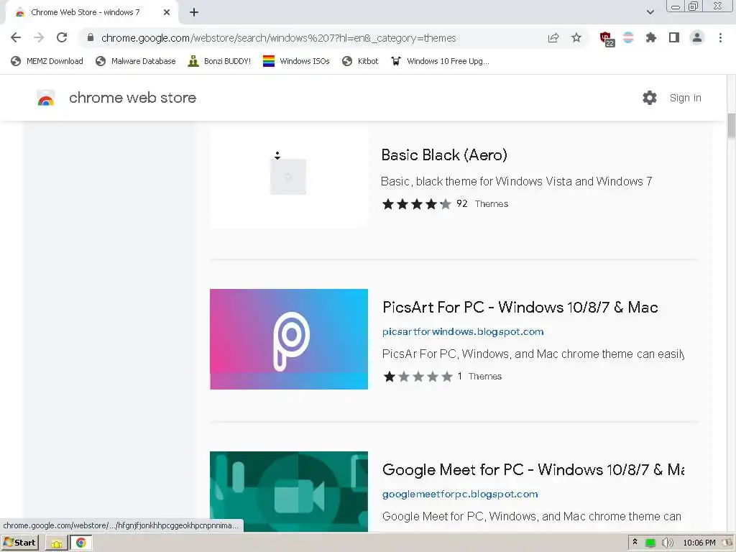
Task: Share this page icon in address bar
Action: click(x=553, y=38)
